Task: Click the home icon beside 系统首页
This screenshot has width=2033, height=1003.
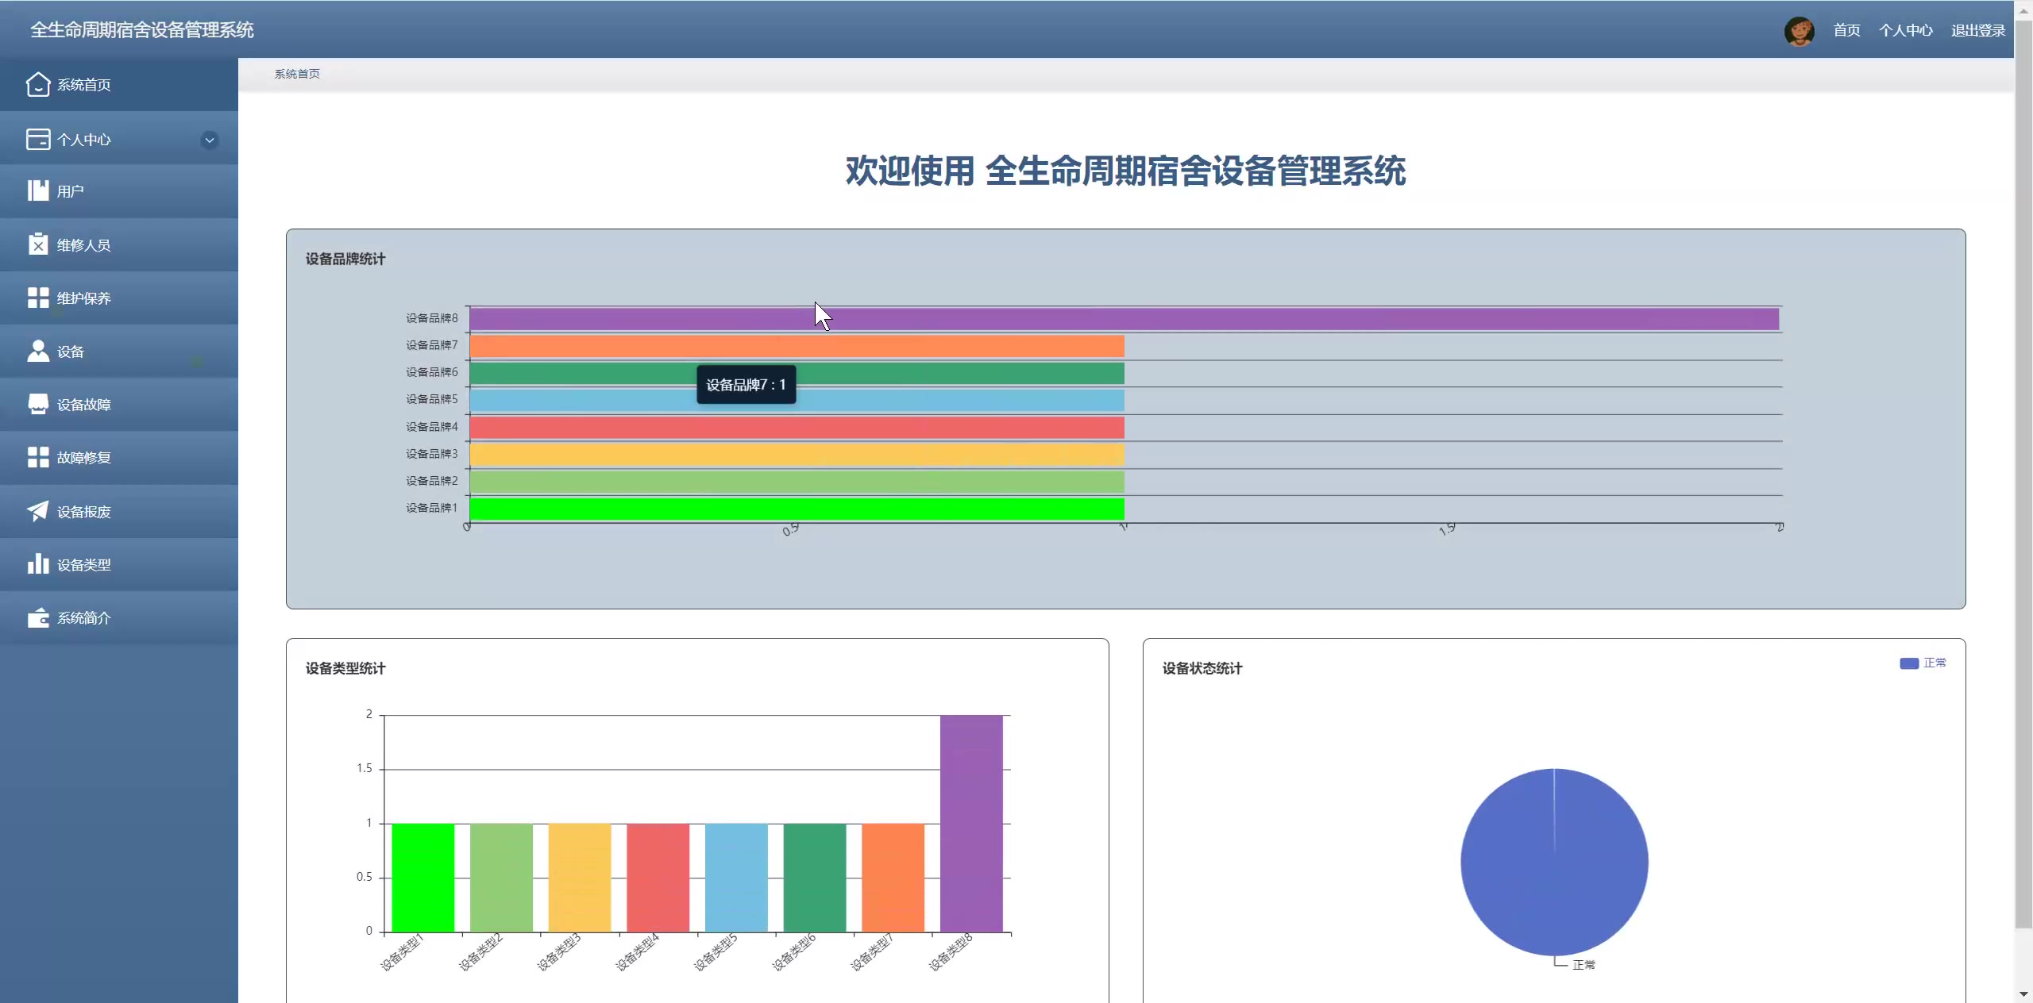Action: point(37,84)
